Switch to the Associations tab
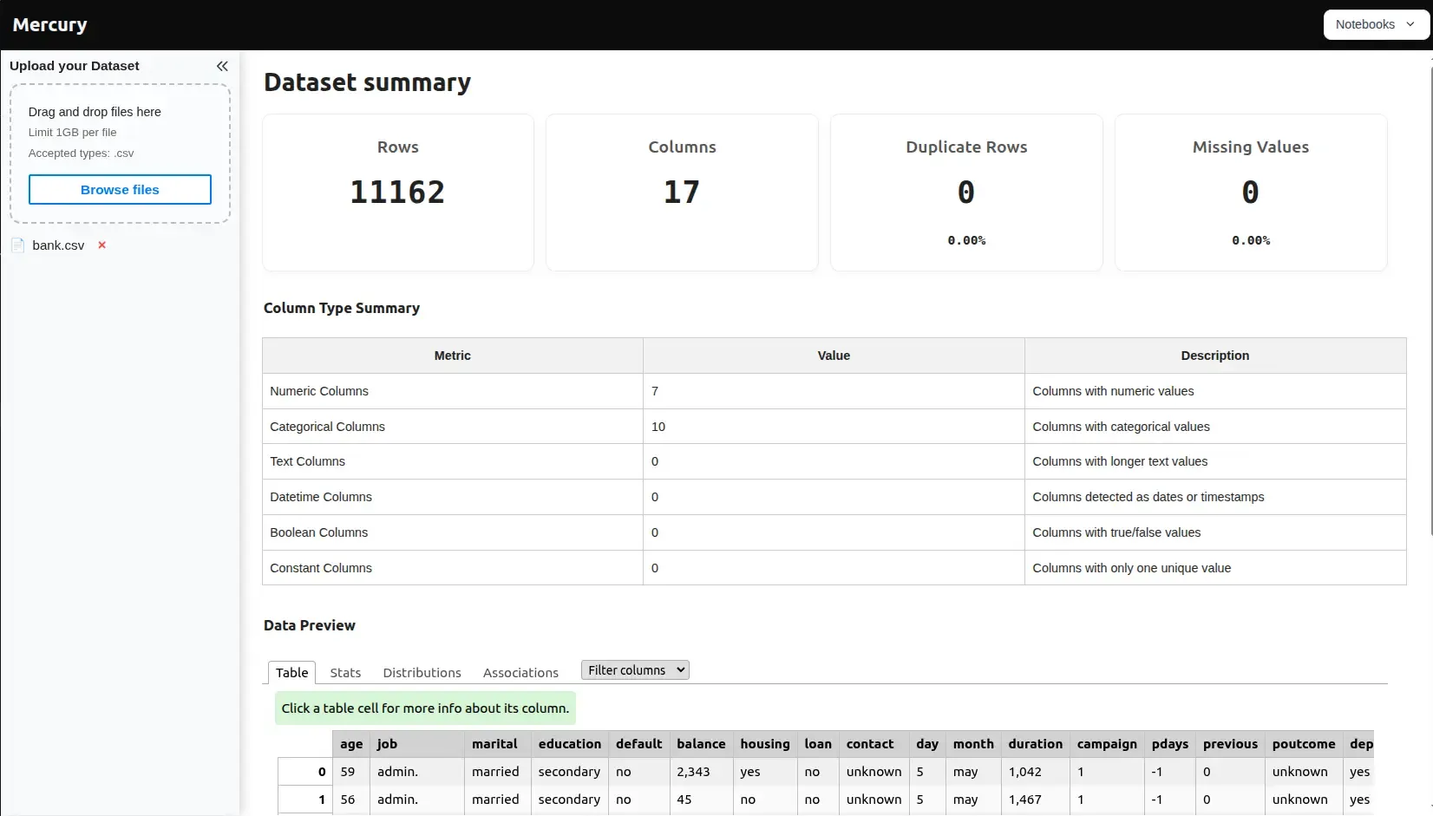The height and width of the screenshot is (816, 1433). point(520,672)
